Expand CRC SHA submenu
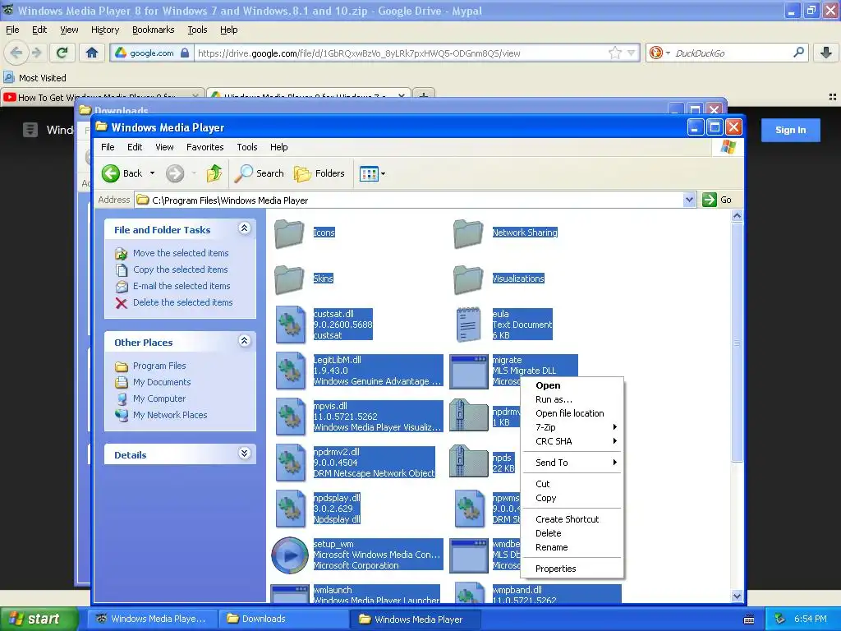Image resolution: width=841 pixels, height=631 pixels. click(572, 441)
